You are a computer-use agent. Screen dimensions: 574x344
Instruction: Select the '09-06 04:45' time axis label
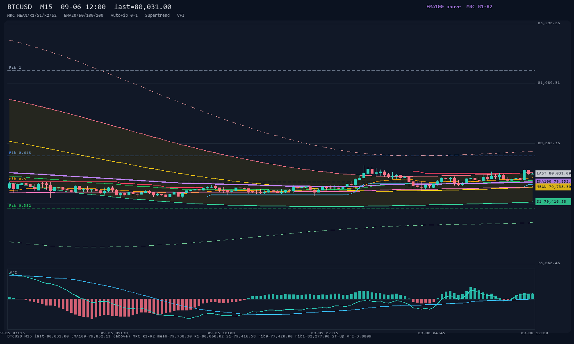(432, 333)
